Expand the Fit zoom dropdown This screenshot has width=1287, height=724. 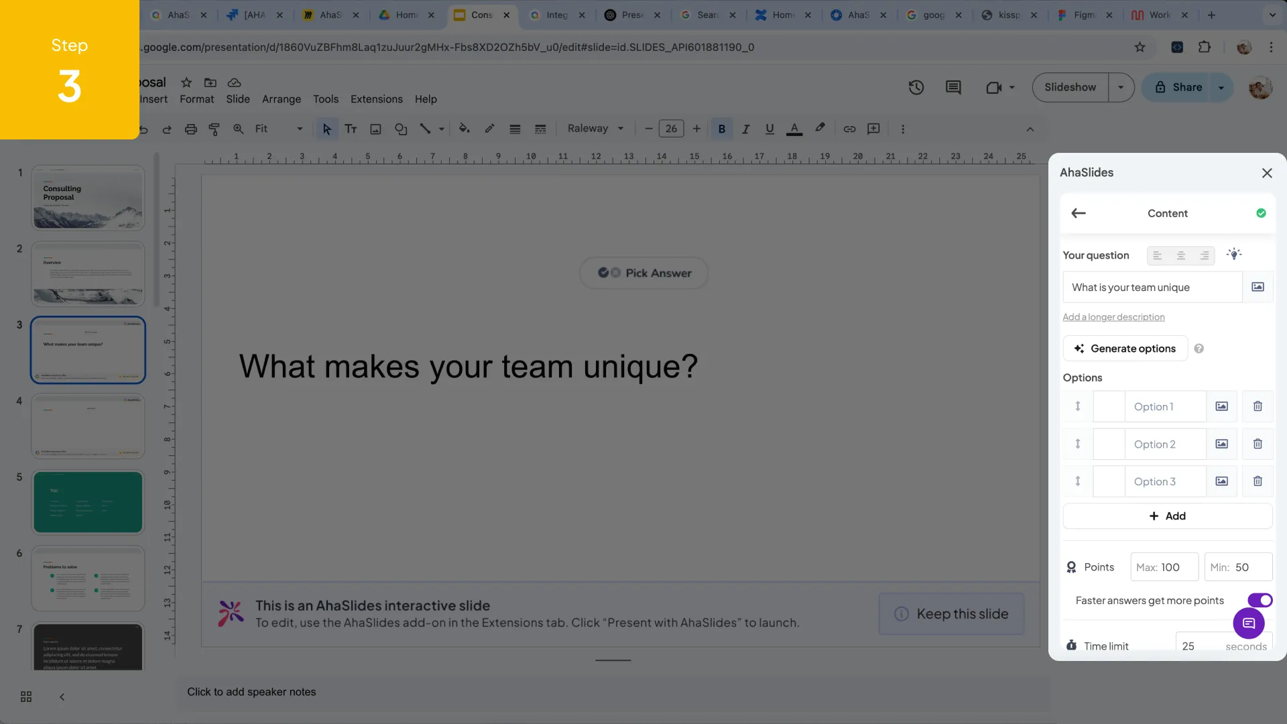click(299, 129)
